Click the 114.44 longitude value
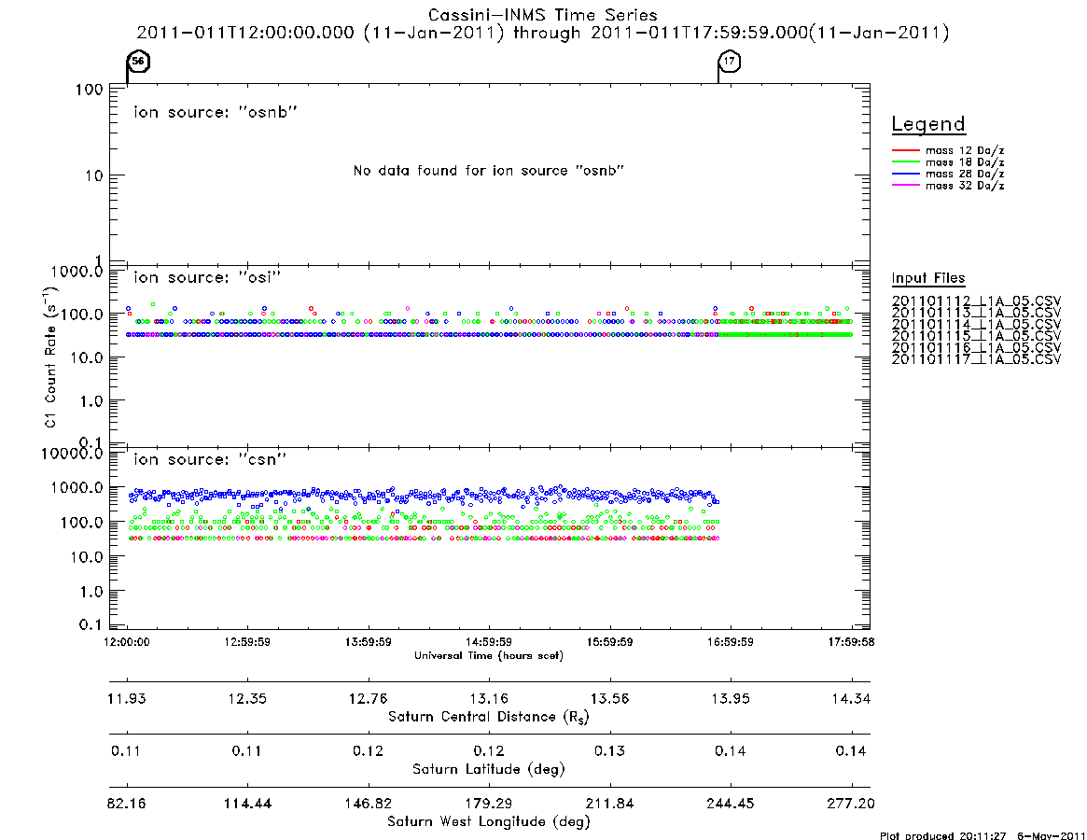 [x=247, y=804]
